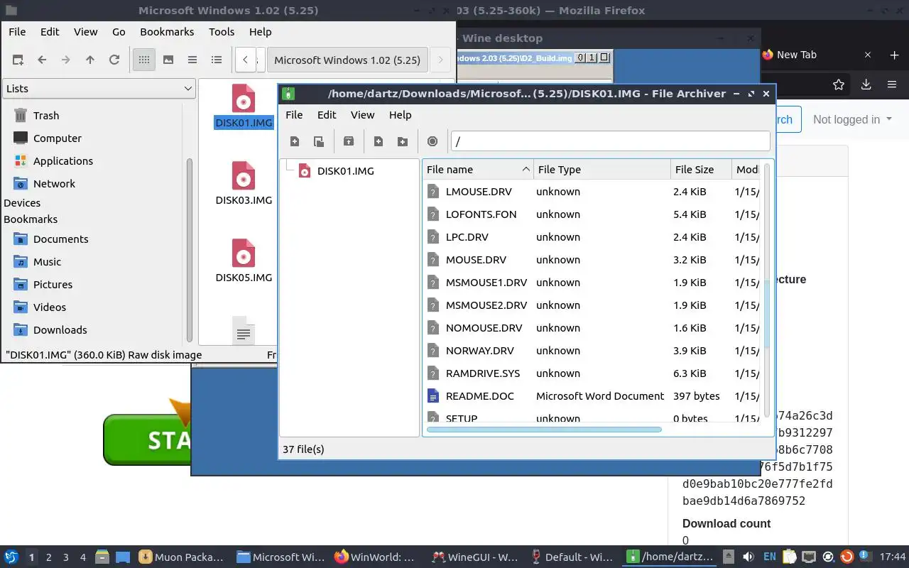909x568 pixels.
Task: Expand 'Not logged in' dropdown
Action: click(852, 119)
